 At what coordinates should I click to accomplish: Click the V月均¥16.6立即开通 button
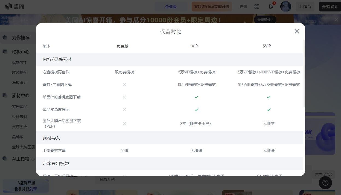click(x=212, y=6)
